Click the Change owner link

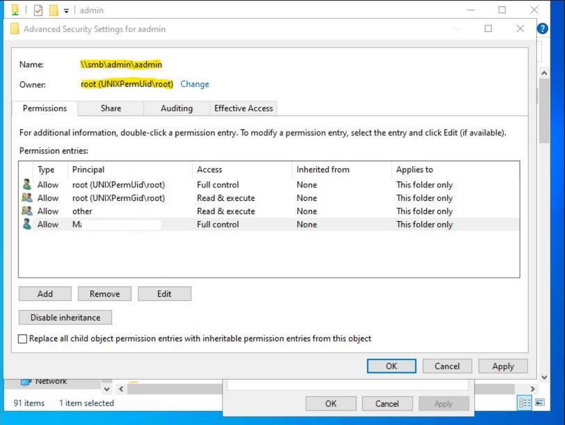195,84
